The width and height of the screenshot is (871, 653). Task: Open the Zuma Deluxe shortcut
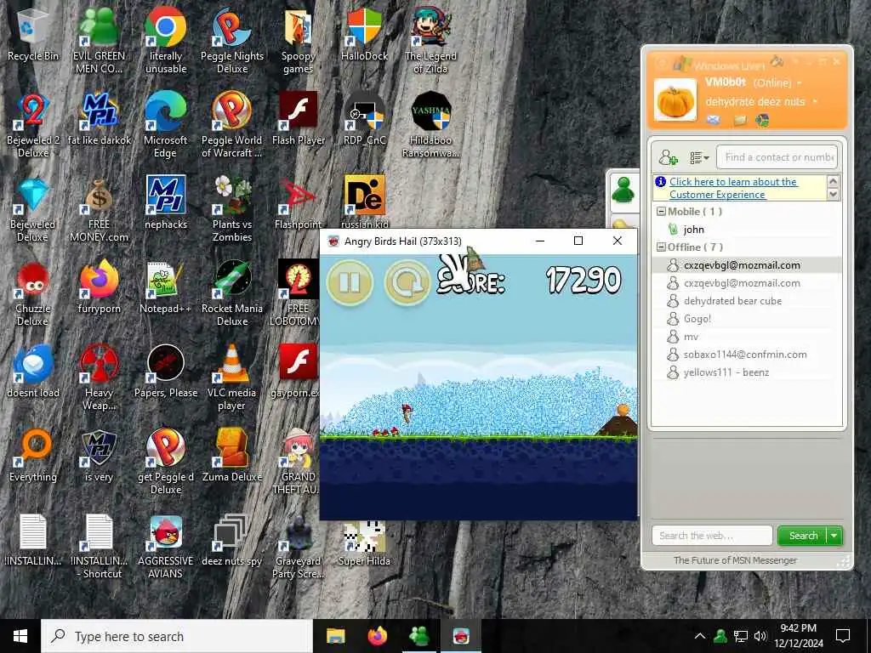[232, 456]
